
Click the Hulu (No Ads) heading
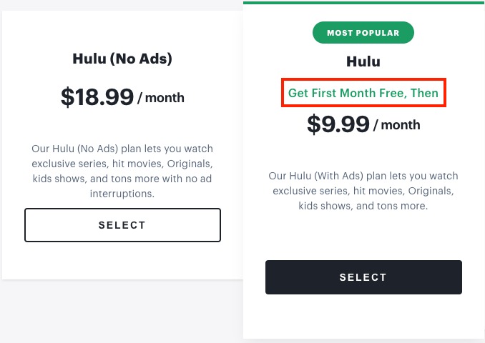(x=122, y=59)
